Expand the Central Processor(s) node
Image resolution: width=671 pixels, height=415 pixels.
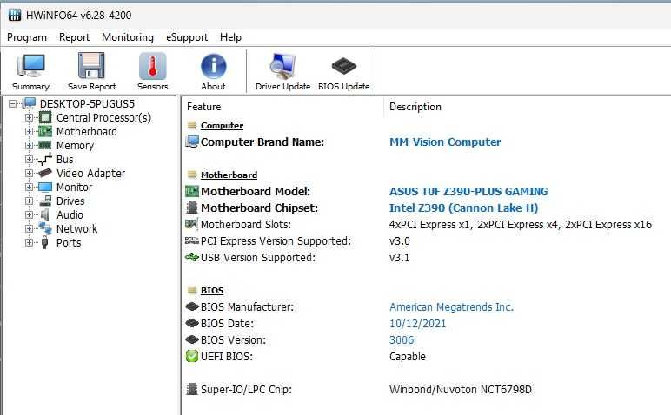(29, 117)
